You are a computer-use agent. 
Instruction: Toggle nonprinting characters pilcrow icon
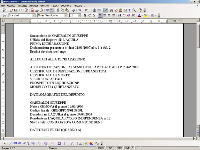click(x=130, y=10)
